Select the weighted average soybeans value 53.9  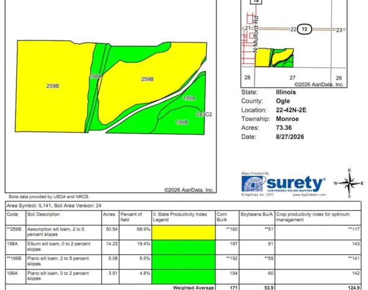(x=268, y=288)
